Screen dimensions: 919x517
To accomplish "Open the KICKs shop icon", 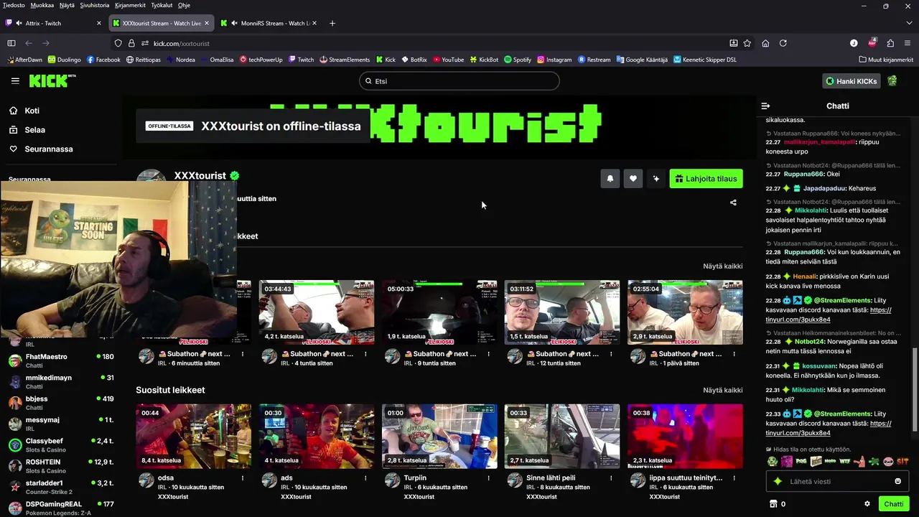I will click(773, 504).
